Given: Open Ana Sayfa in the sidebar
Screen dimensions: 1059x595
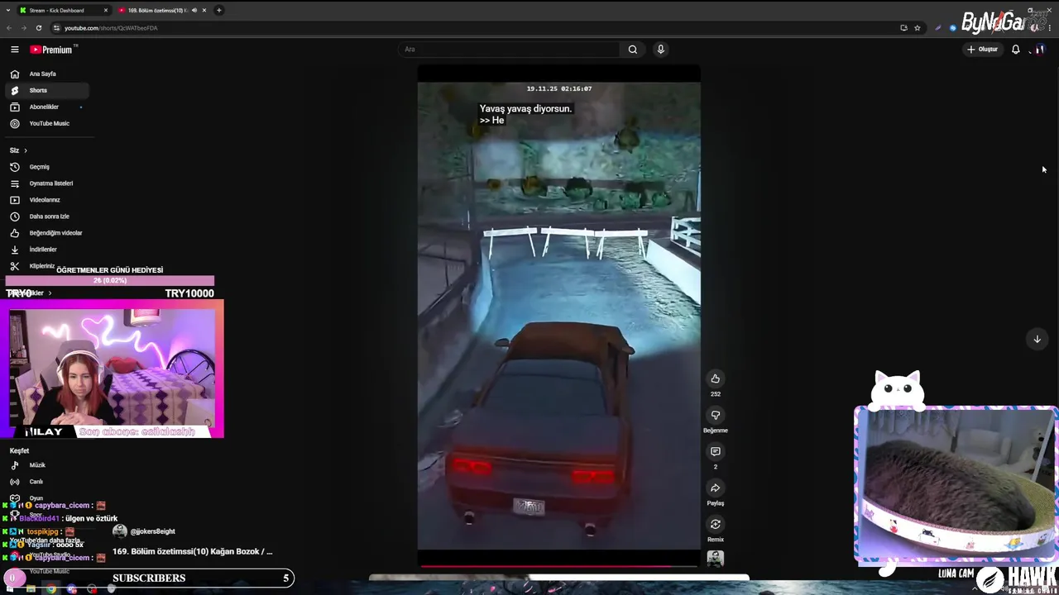Looking at the screenshot, I should click(x=46, y=74).
